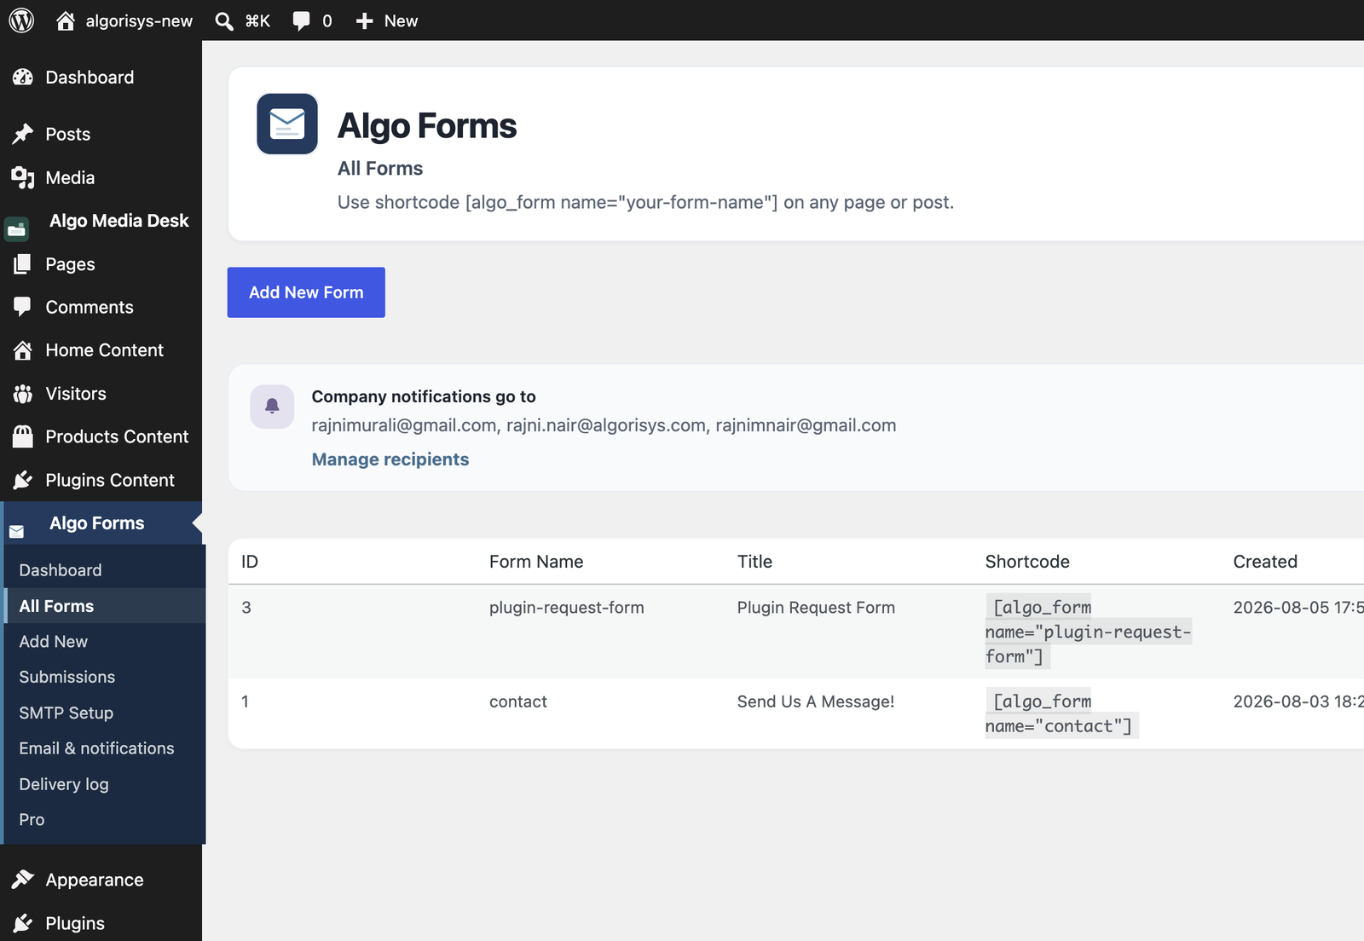Screen dimensions: 1364x941
Task: Open Delivery log submenu item
Action: [x=63, y=784]
